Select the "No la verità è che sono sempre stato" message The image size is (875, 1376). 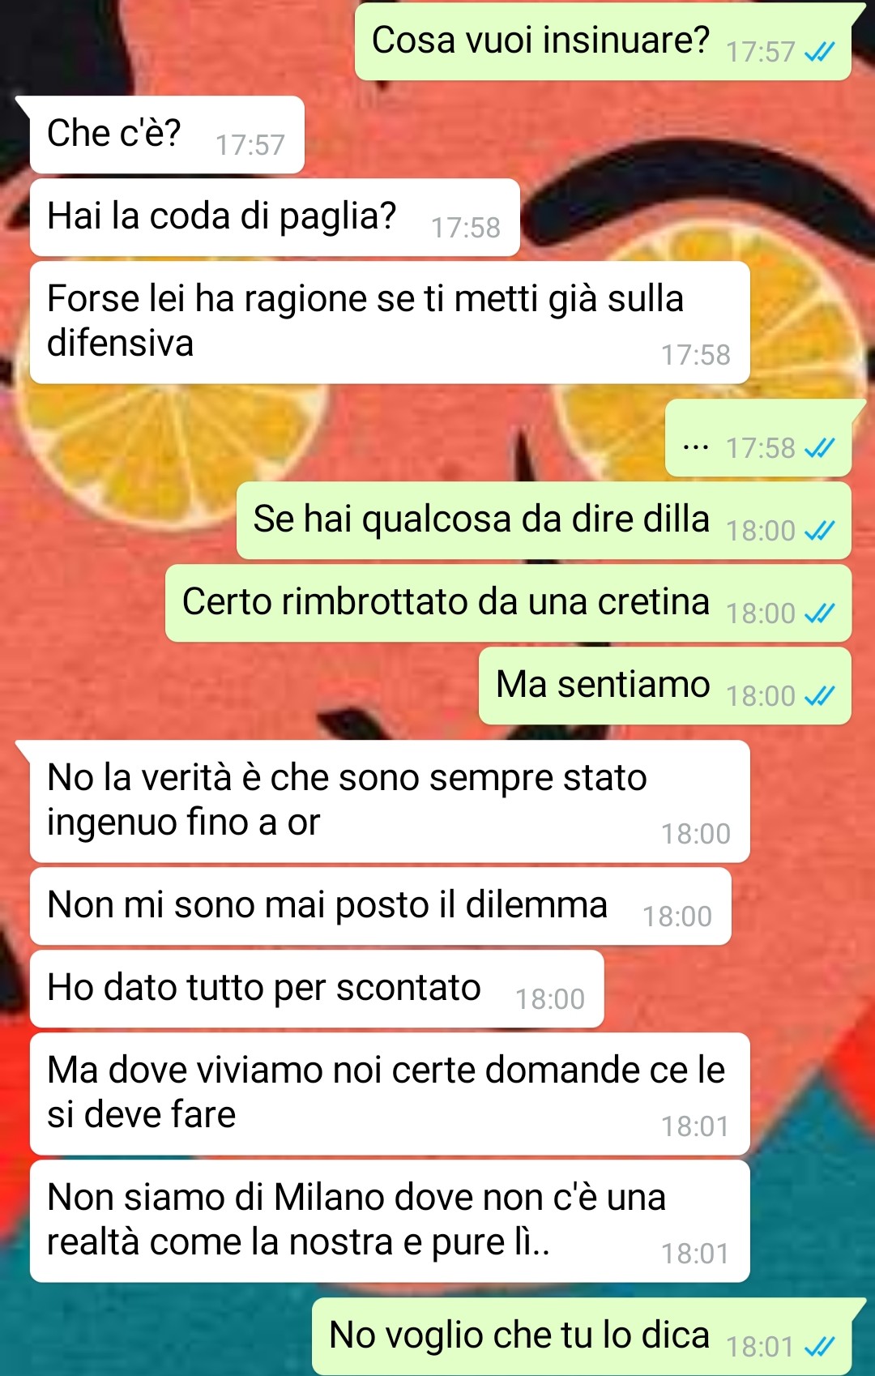tap(390, 801)
